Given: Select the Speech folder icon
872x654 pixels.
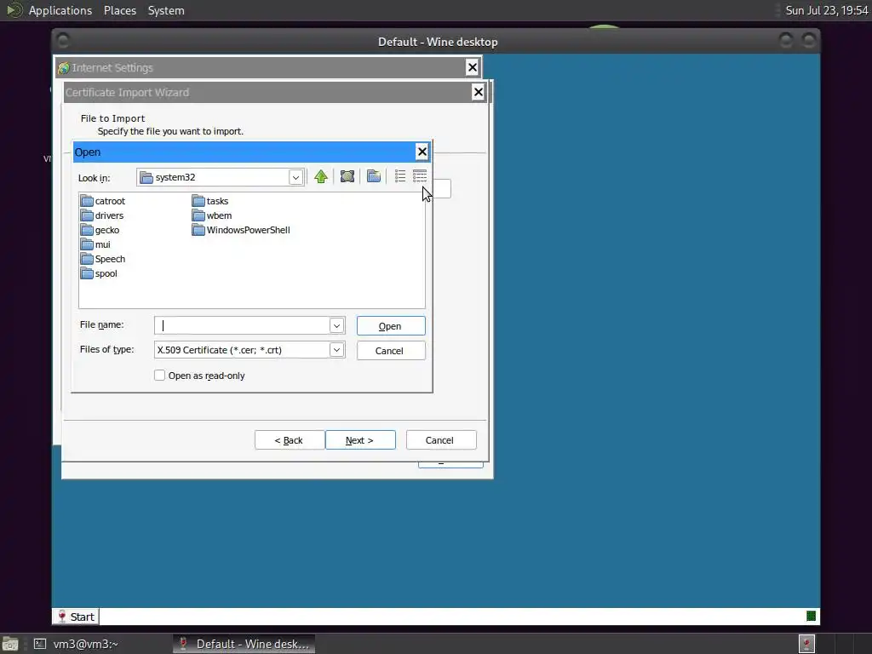Looking at the screenshot, I should coord(87,259).
